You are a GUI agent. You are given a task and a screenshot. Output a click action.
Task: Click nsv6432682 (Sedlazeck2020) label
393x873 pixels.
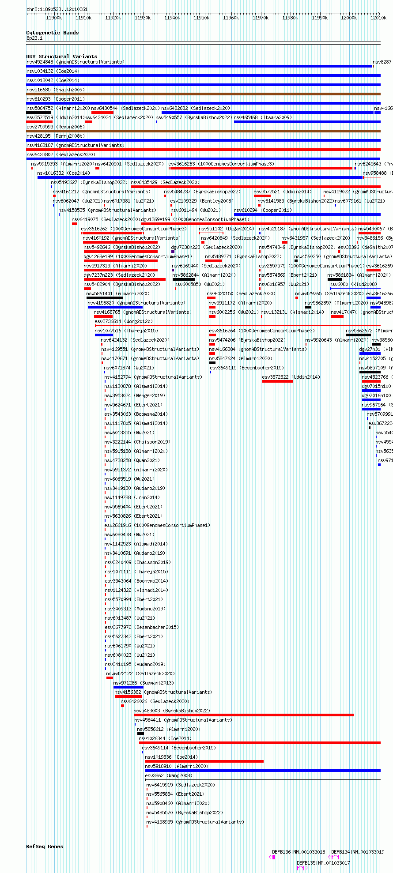point(196,108)
